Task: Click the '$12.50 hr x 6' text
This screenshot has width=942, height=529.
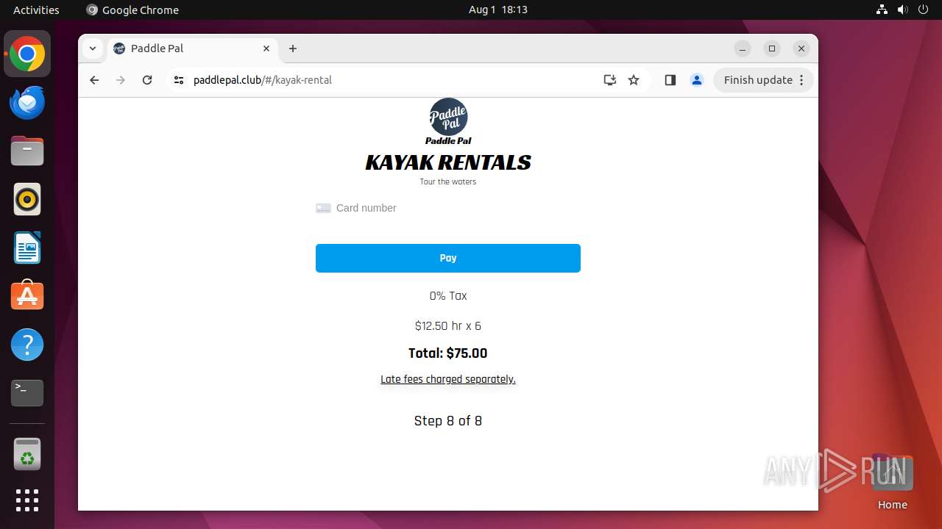Action: [448, 325]
